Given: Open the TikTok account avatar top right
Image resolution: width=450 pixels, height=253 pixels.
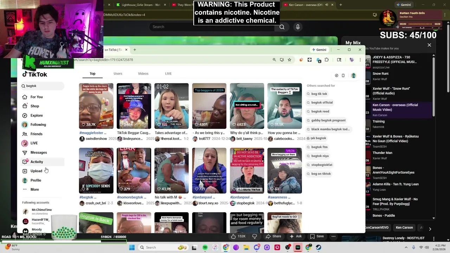Looking at the screenshot, I should [x=354, y=76].
